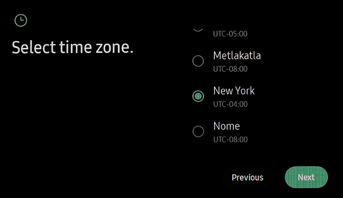The width and height of the screenshot is (343, 198).
Task: Select the New York radio button
Action: (198, 96)
